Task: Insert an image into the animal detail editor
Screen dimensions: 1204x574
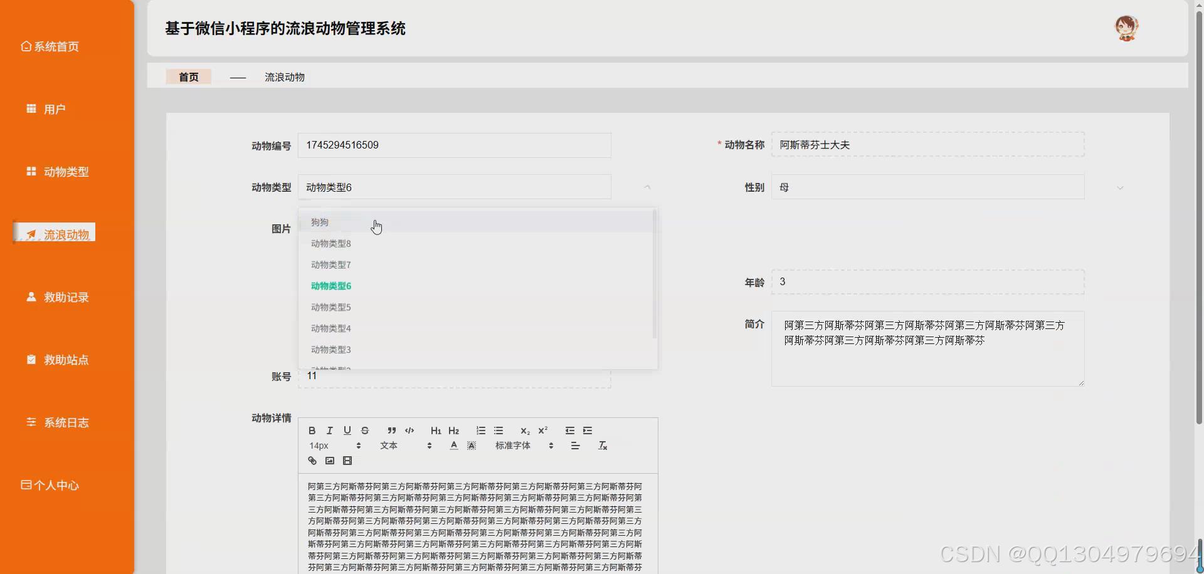Action: (x=329, y=461)
